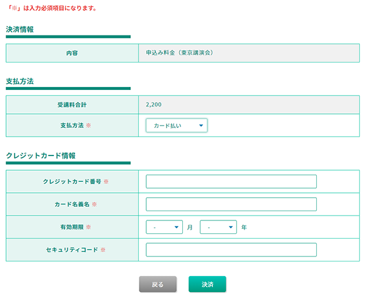This screenshot has width=367, height=300.
Task: Focus the セキュリティコード input field
Action: point(231,250)
